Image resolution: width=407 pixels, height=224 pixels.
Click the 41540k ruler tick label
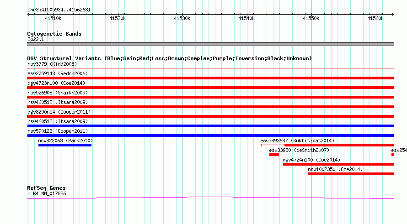[246, 18]
